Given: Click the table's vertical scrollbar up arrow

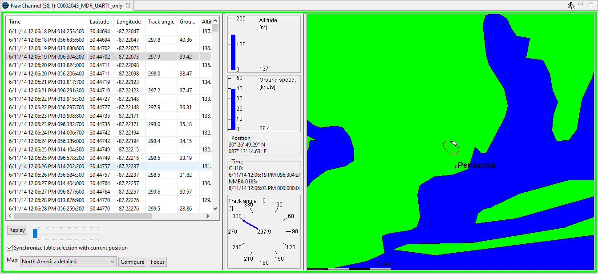Looking at the screenshot, I should click(x=215, y=21).
